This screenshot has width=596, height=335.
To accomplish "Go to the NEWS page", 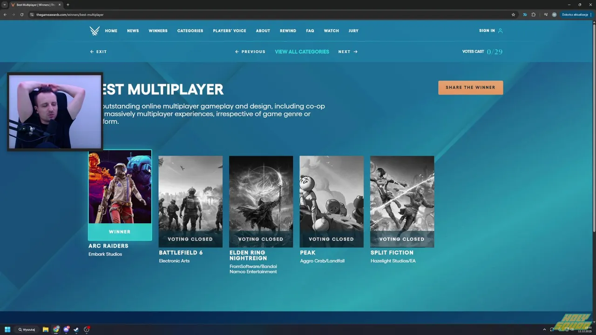I will (x=133, y=31).
